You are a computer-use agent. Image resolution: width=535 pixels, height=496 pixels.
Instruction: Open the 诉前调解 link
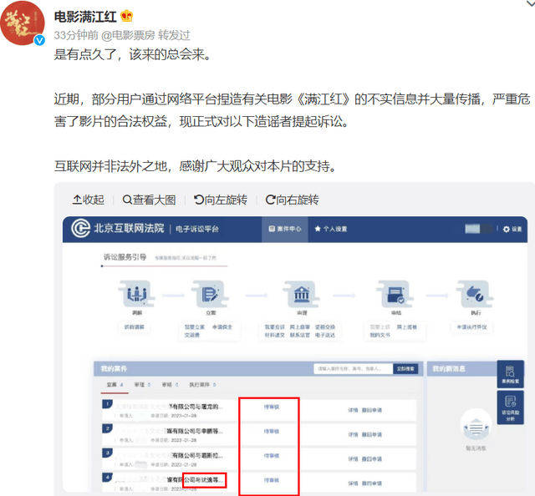pyautogui.click(x=134, y=327)
